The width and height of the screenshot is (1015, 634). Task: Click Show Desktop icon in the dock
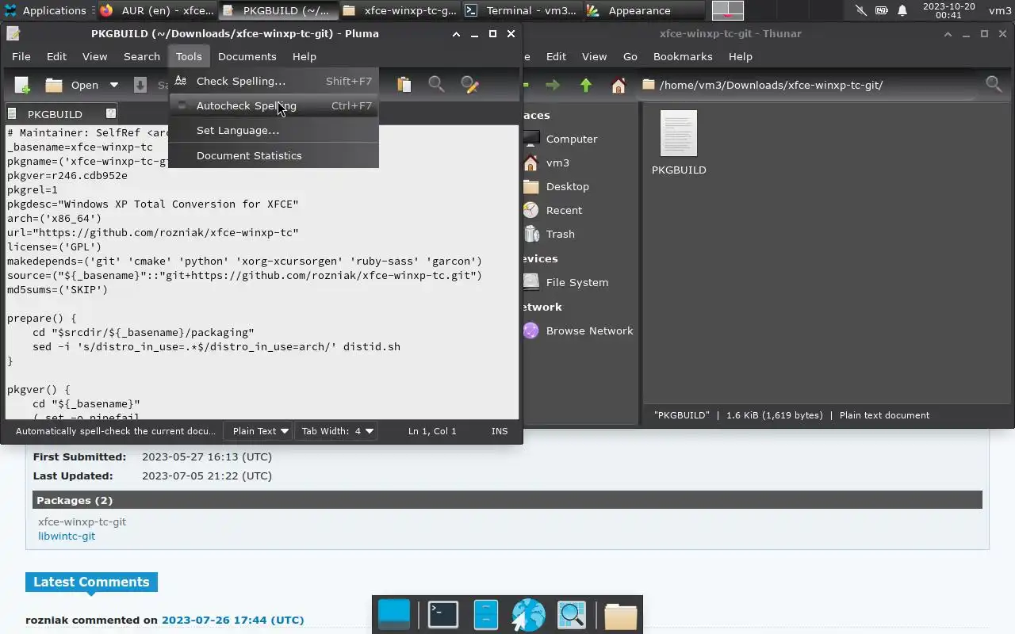[x=394, y=614]
